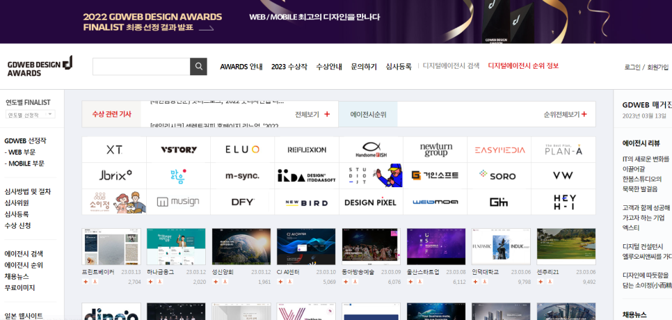Click plus icon under 프린트베이커
Viewport: 672px width, 320px height.
pyautogui.click(x=86, y=282)
